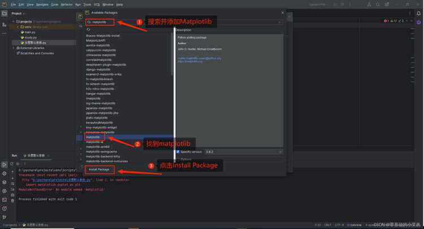Open the Project view dropdown

click(18, 13)
